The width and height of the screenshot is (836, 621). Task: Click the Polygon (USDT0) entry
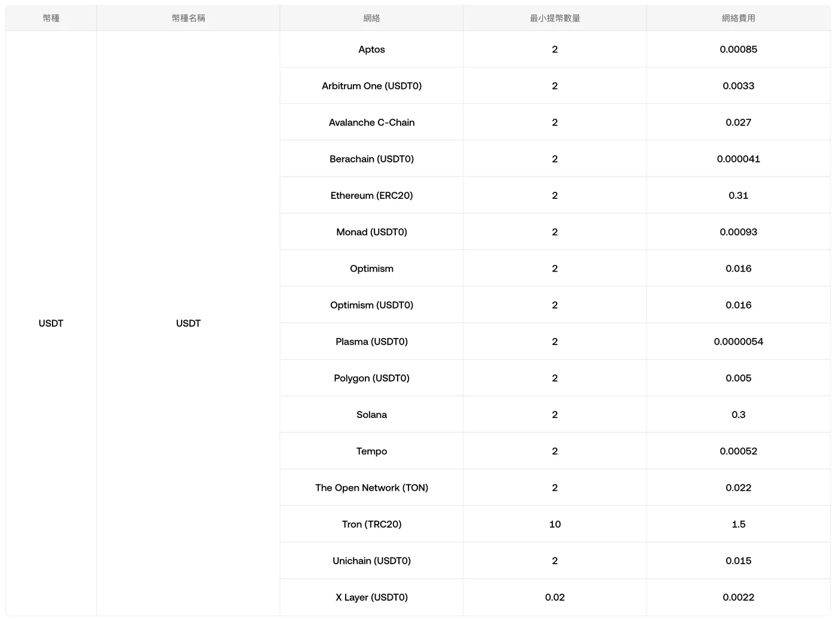pyautogui.click(x=371, y=378)
